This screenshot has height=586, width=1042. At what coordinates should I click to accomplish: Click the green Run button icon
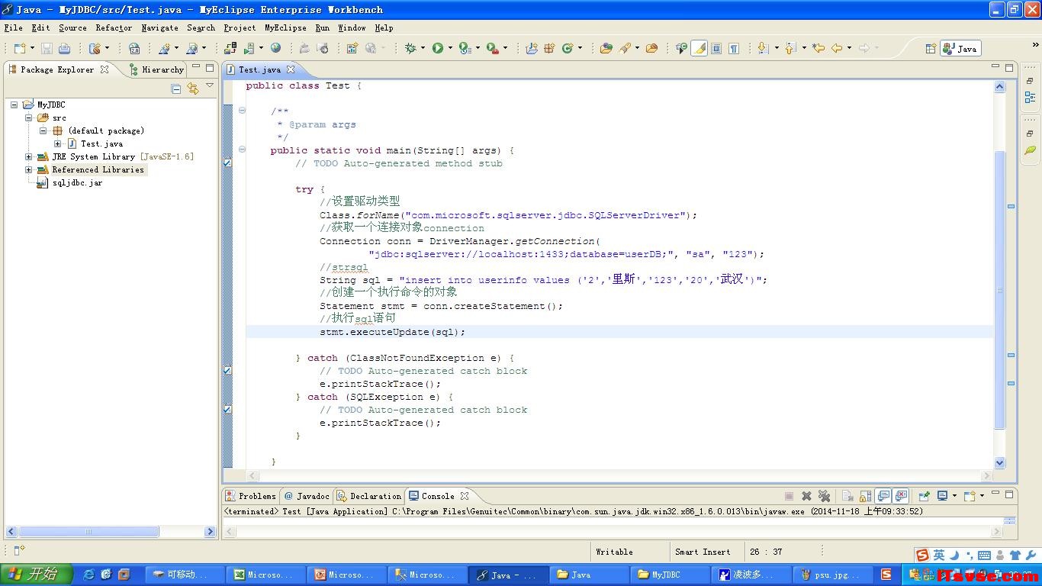click(x=438, y=48)
